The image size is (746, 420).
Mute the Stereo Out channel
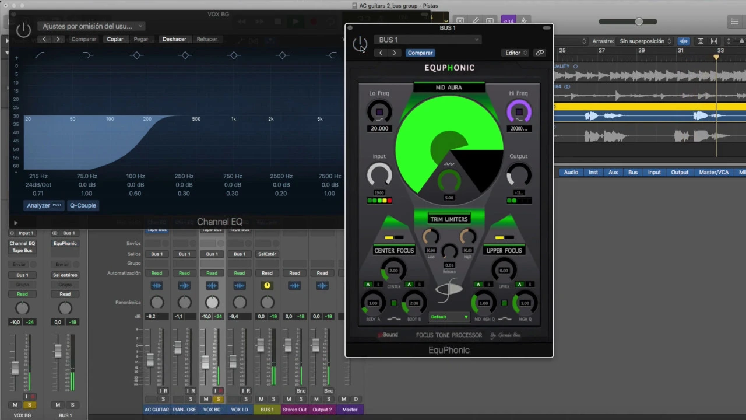tap(288, 399)
